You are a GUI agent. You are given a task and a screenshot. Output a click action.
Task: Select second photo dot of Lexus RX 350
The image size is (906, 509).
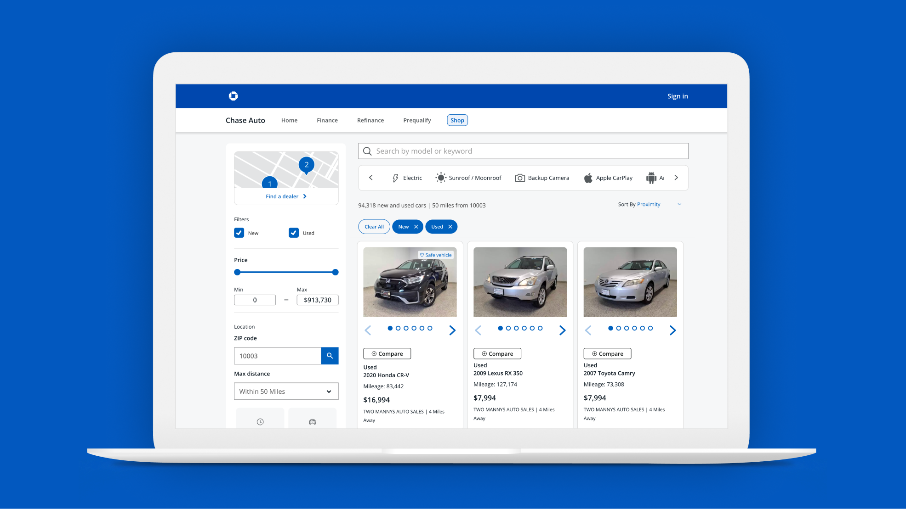(x=508, y=328)
